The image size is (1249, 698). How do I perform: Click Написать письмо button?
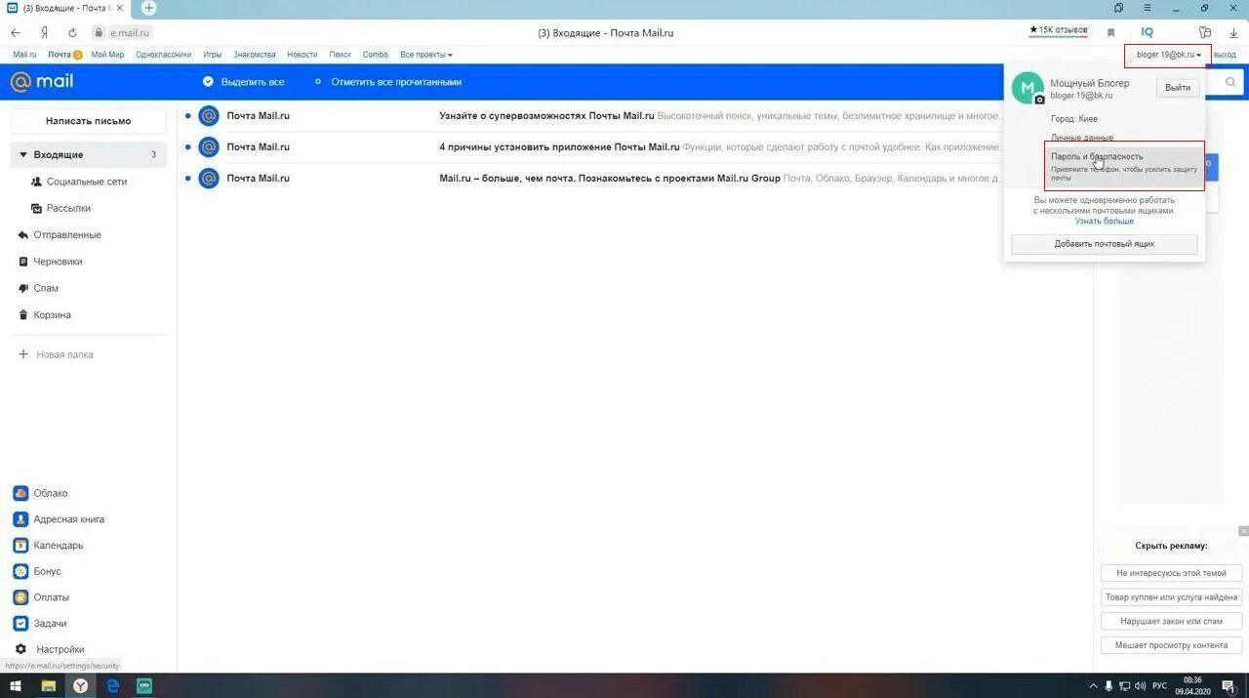pos(88,121)
